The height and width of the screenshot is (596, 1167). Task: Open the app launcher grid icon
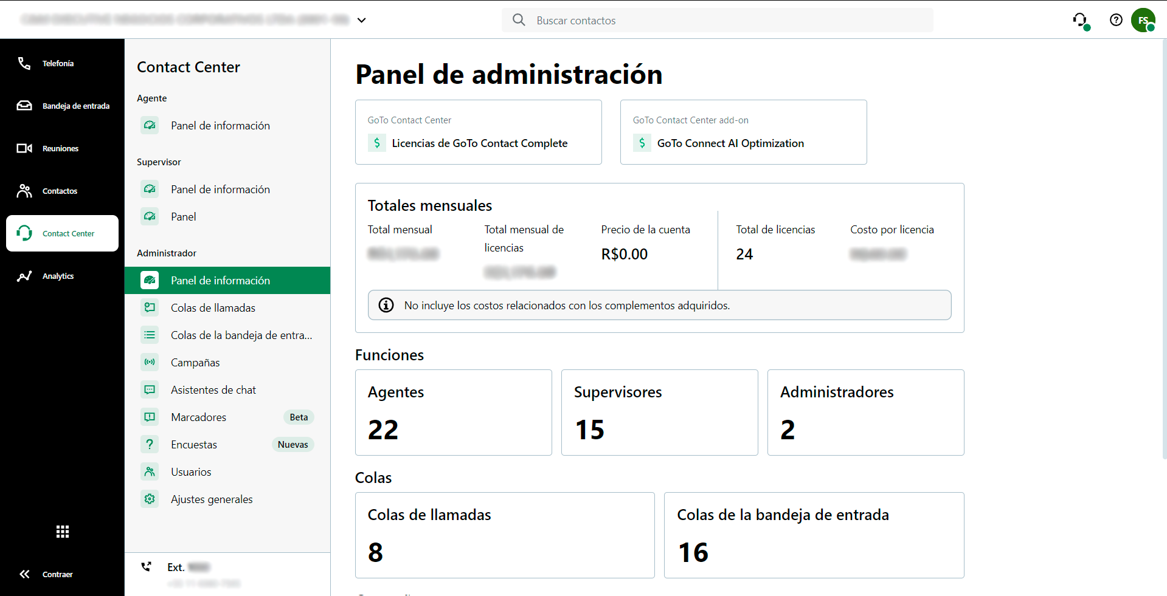coord(62,531)
